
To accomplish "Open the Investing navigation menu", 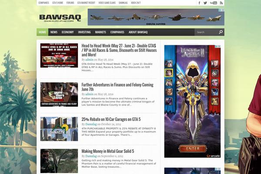I will 84,32.
